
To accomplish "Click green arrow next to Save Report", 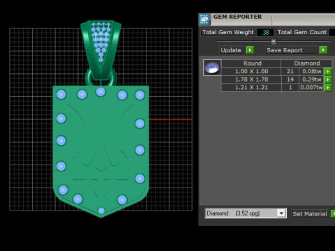I will [x=323, y=50].
